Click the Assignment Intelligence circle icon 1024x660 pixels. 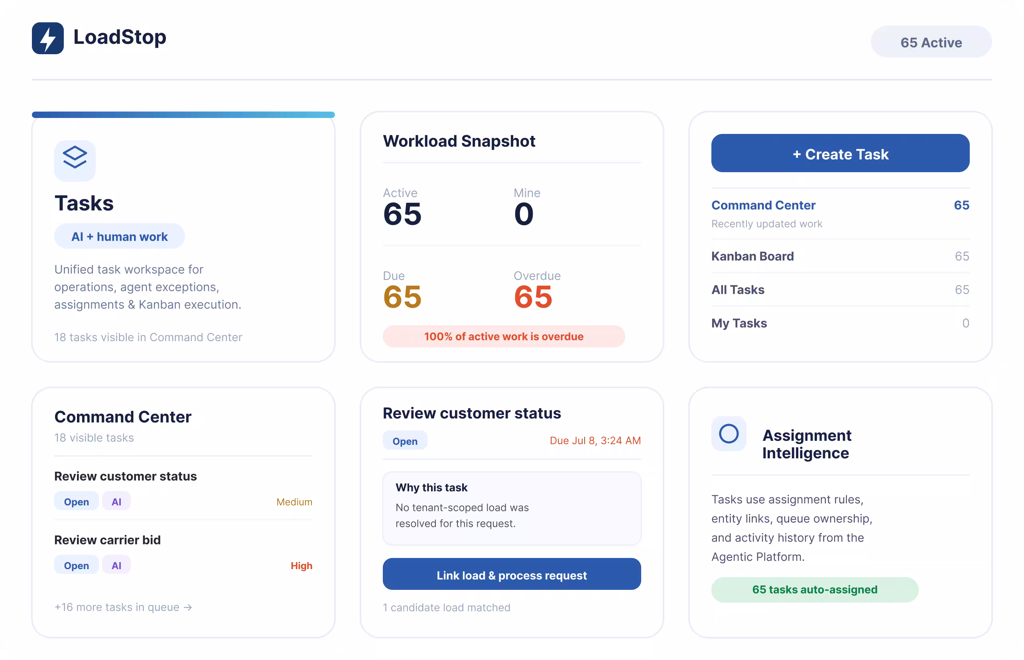tap(729, 433)
